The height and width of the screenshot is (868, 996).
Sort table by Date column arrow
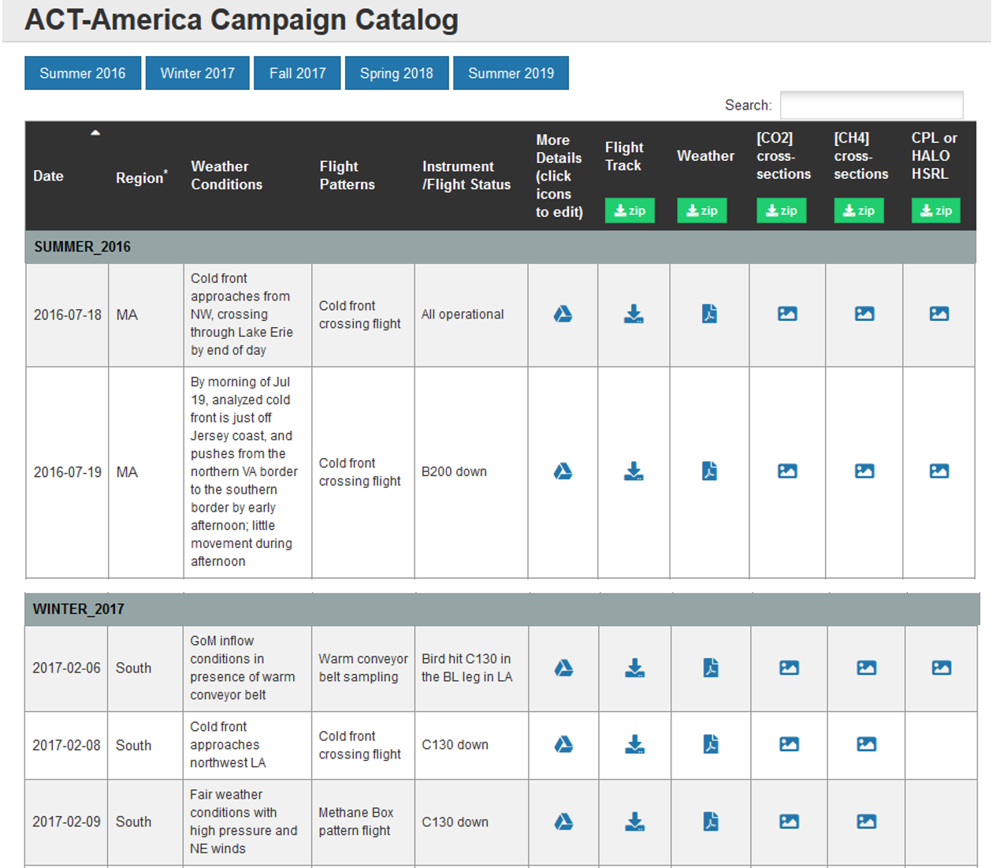point(95,133)
